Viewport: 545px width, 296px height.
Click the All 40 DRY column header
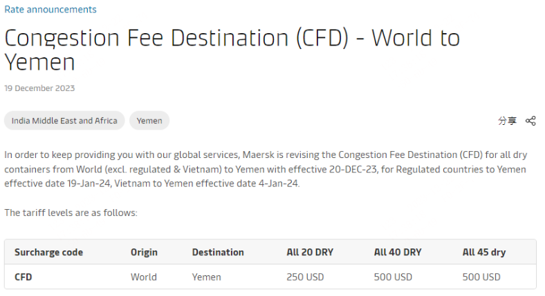coord(397,253)
